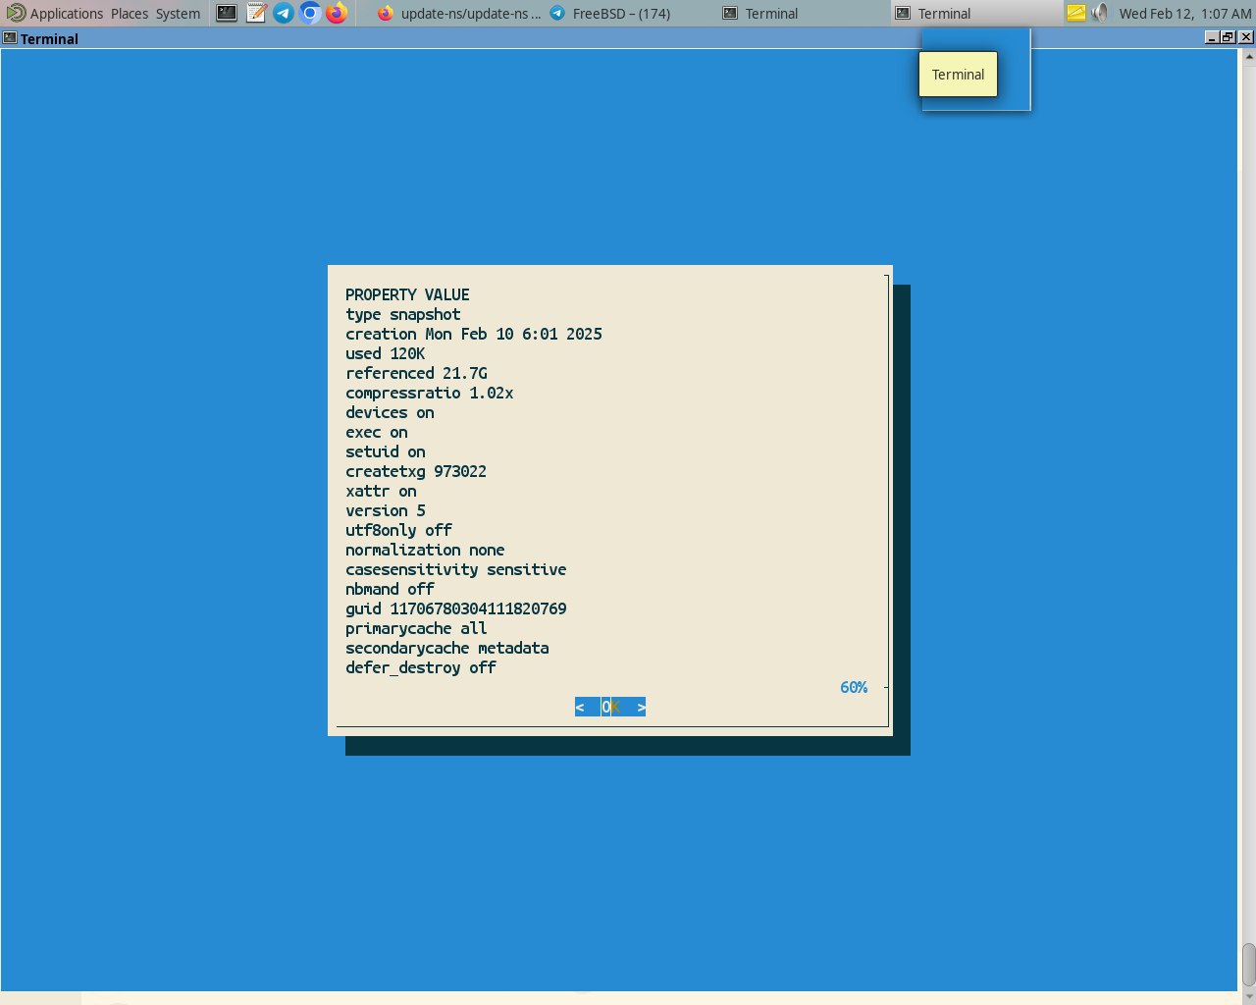Launch Telegram from the panel launcher

[284, 13]
